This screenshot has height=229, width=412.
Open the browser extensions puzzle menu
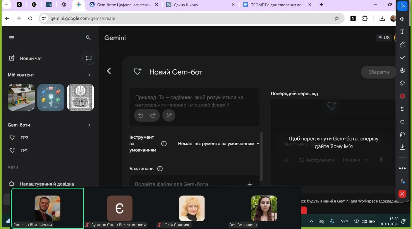[365, 18]
